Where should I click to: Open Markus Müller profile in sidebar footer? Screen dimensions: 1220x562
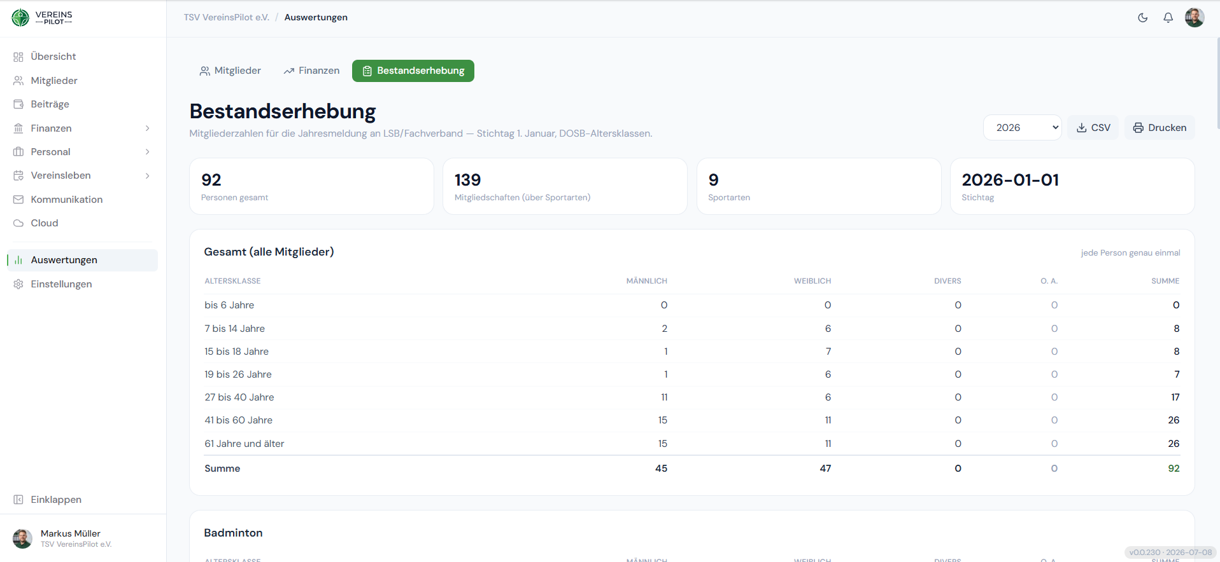[x=83, y=538]
